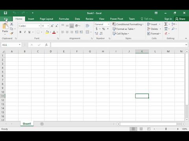Click Decrease Indent icon
This screenshot has width=189, height=141.
(x=77, y=32)
